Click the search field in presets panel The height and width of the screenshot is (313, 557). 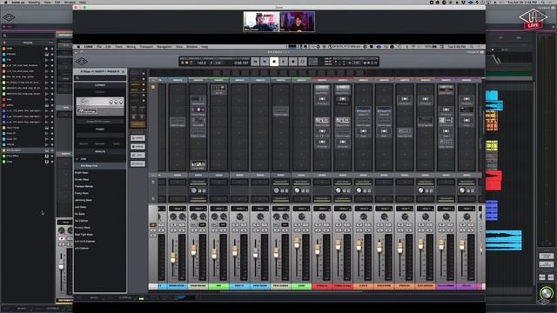100,77
